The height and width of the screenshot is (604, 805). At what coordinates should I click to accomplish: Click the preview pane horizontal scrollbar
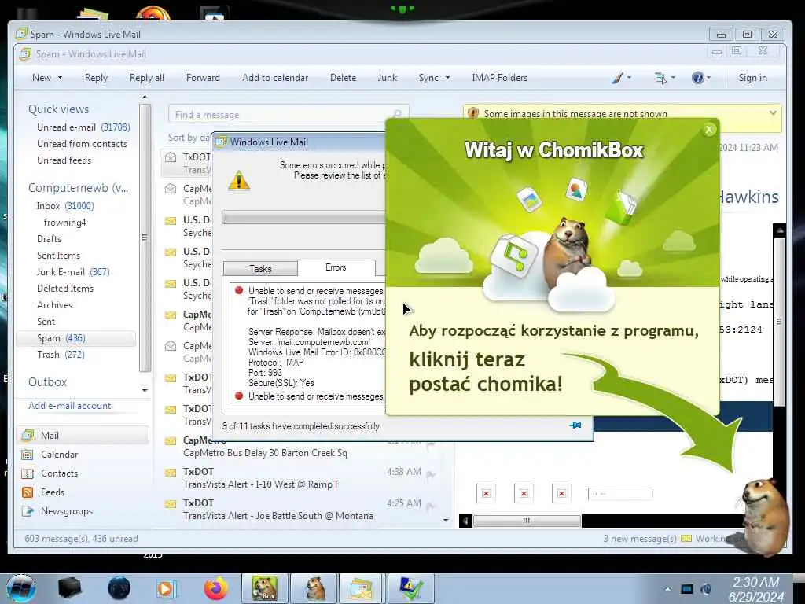pos(527,521)
